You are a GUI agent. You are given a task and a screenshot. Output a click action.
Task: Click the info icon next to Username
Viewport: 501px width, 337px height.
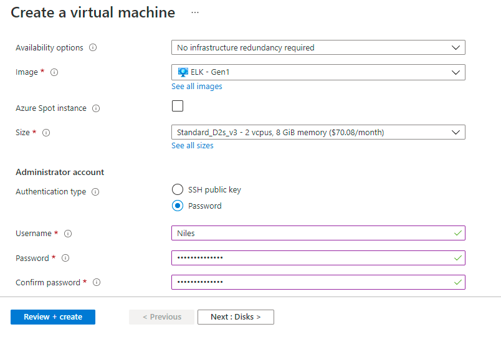point(68,234)
